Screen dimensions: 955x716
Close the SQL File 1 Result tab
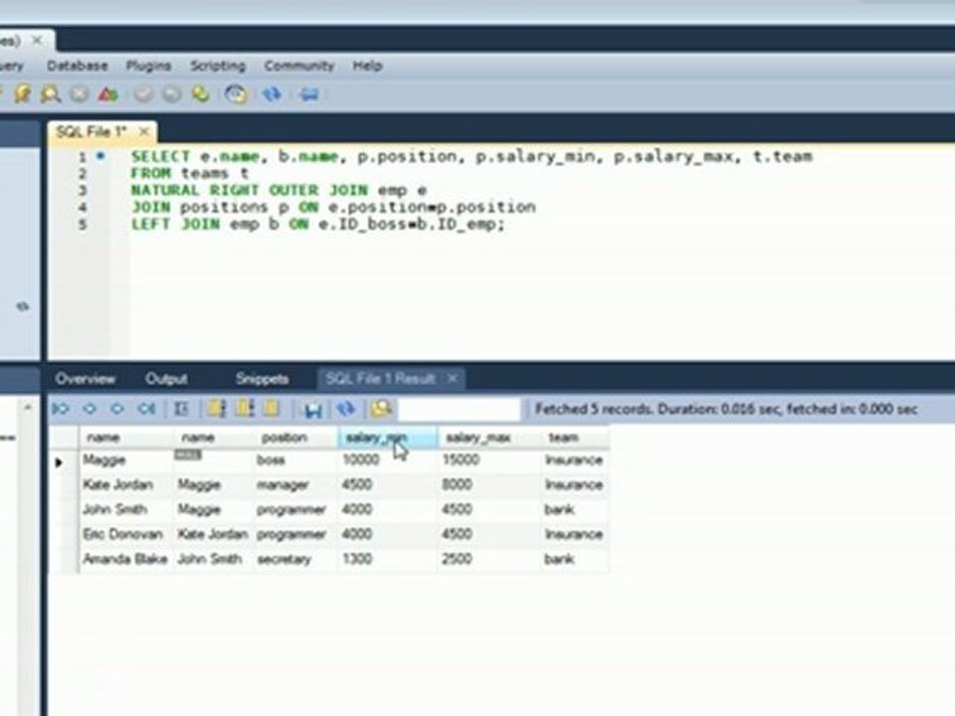click(x=452, y=379)
